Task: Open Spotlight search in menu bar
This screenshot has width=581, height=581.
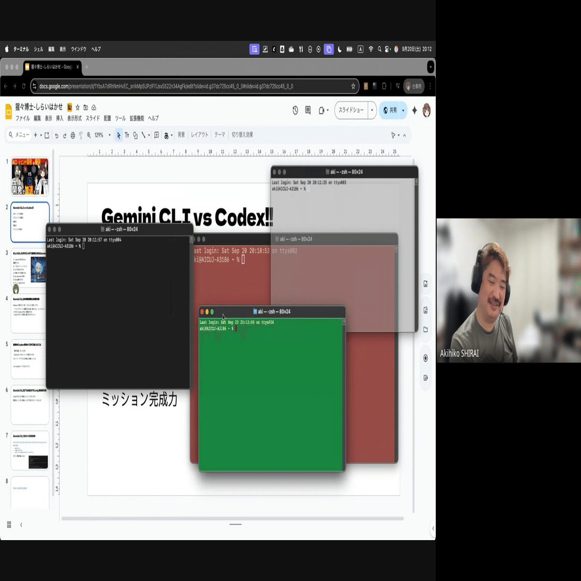Action: tap(379, 49)
